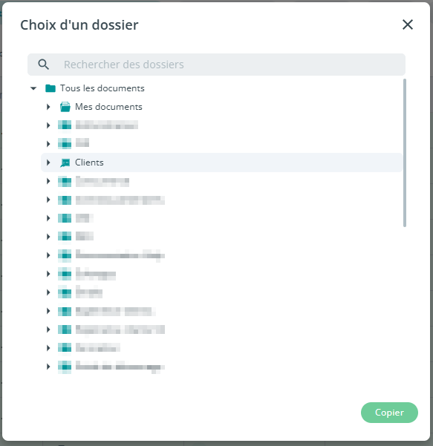Screen dimensions: 433x446
Task: Click the Tous les documents folder icon
Action: click(51, 88)
